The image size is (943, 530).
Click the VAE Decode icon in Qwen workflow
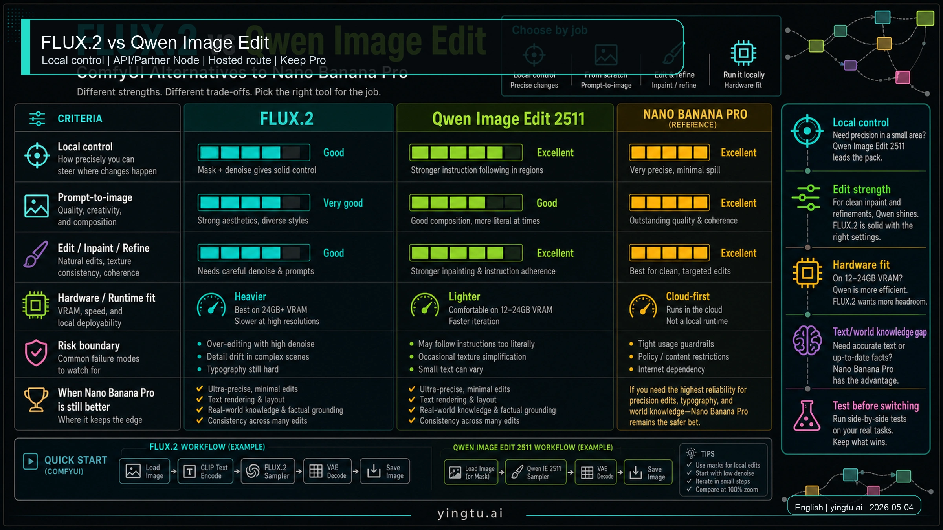(x=587, y=473)
